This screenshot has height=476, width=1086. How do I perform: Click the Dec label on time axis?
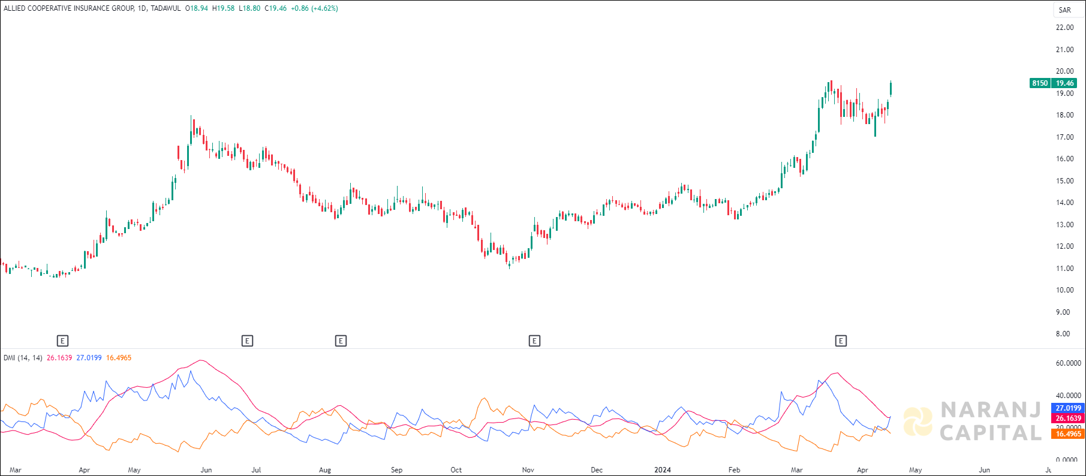tap(597, 470)
